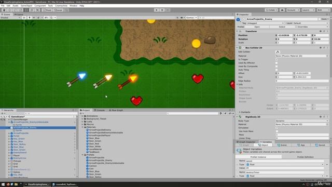The height and width of the screenshot is (187, 332).
Task: Toggle the Local handle rotation button
Action: [58, 10]
